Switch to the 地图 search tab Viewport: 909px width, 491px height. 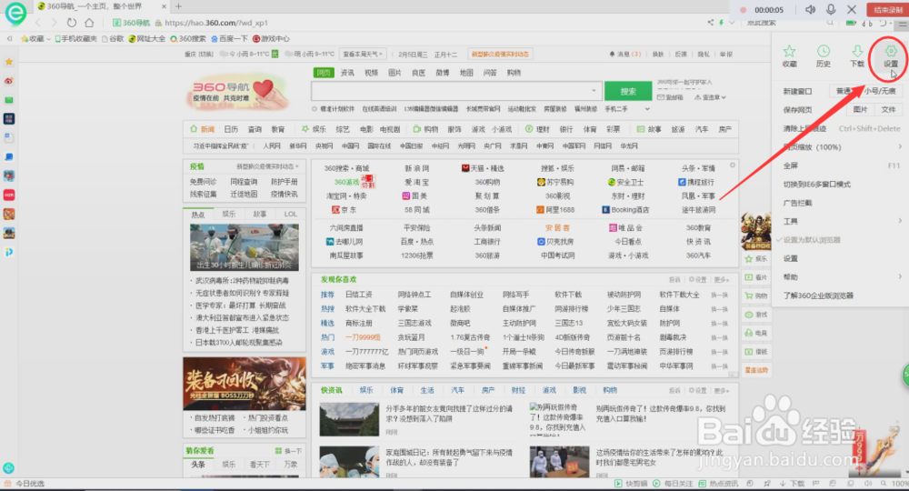[x=466, y=73]
